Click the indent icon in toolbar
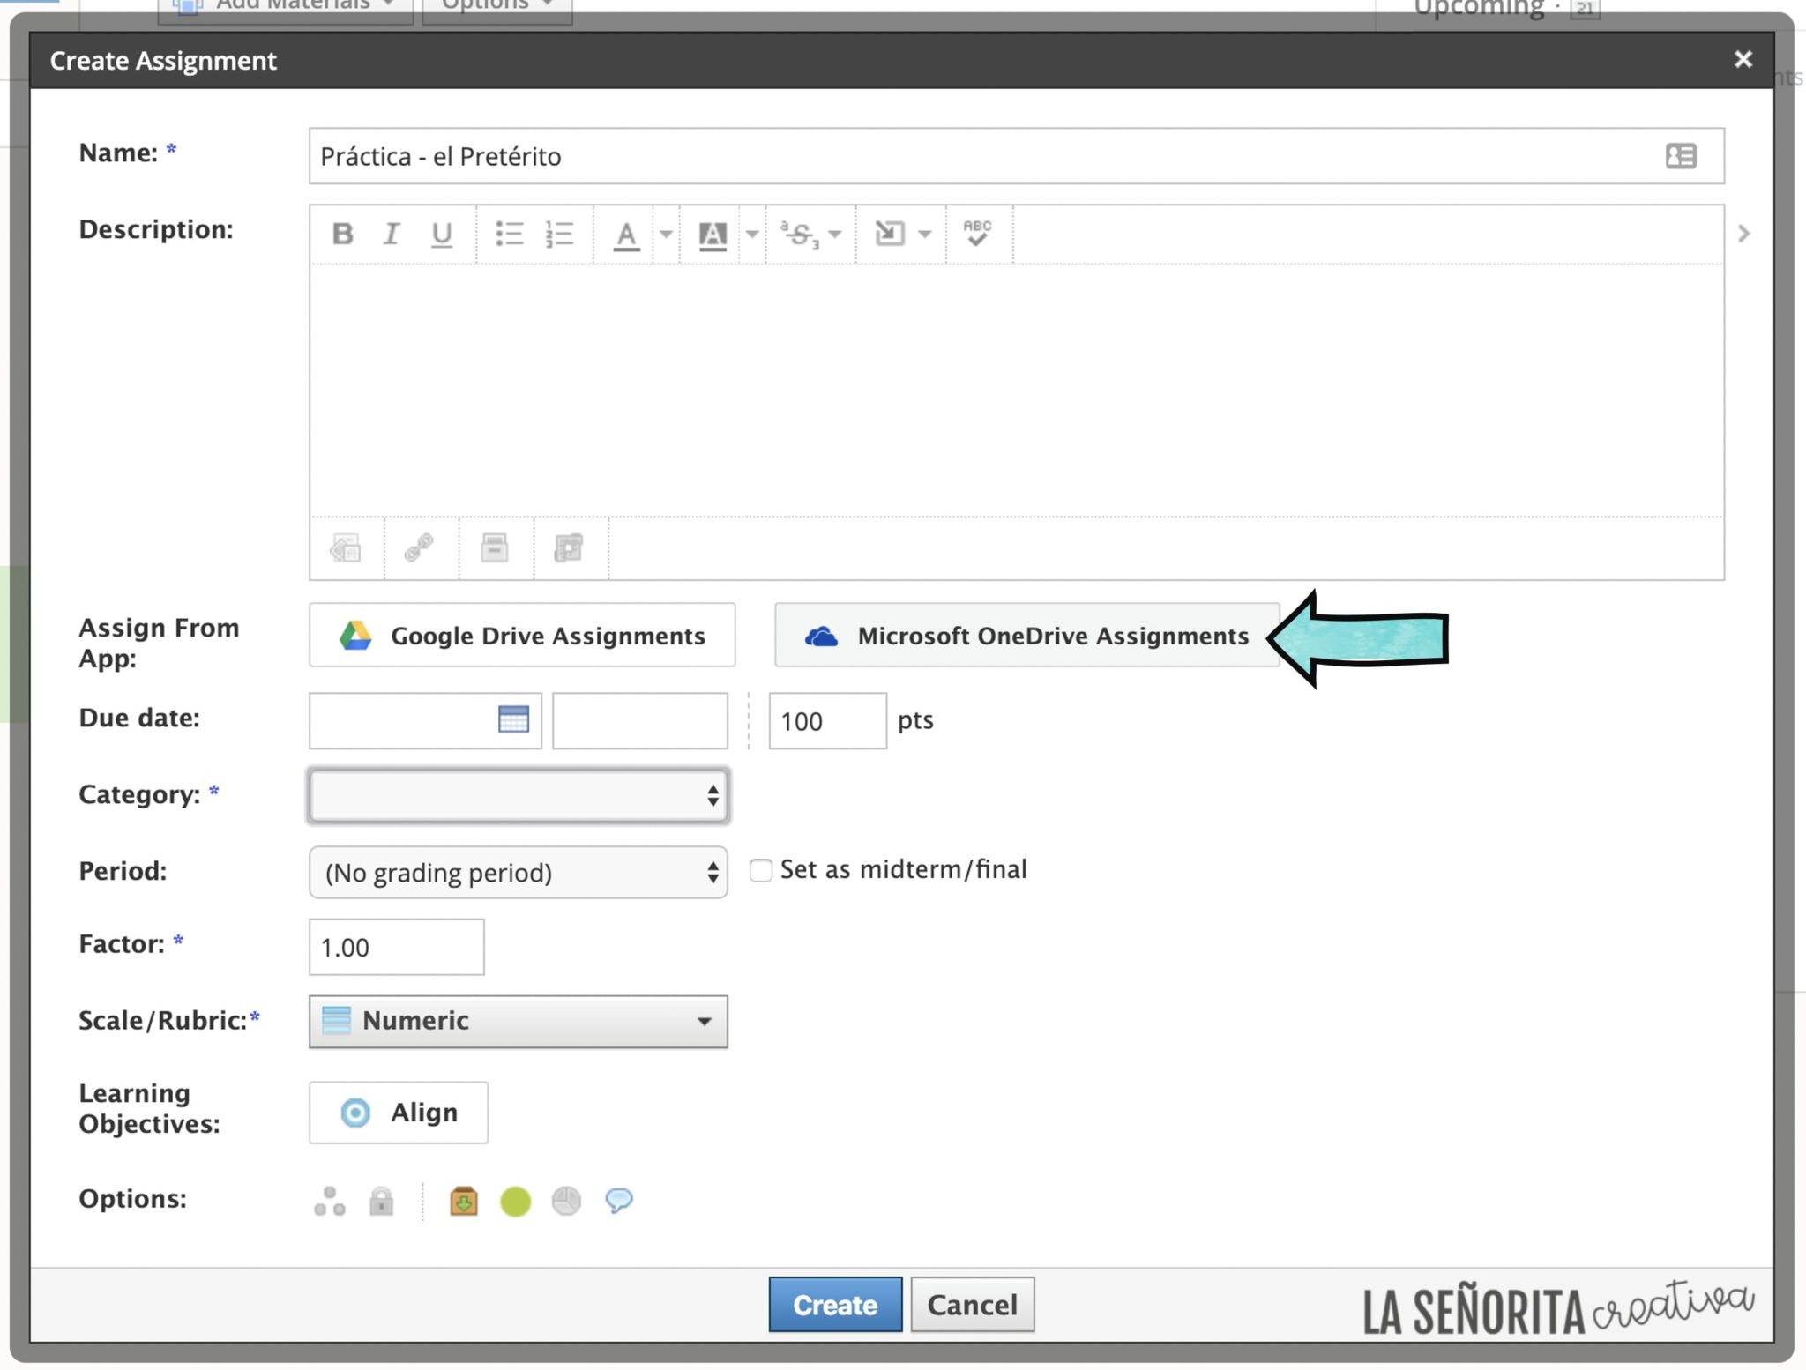Viewport: 1806px width, 1370px height. point(889,234)
